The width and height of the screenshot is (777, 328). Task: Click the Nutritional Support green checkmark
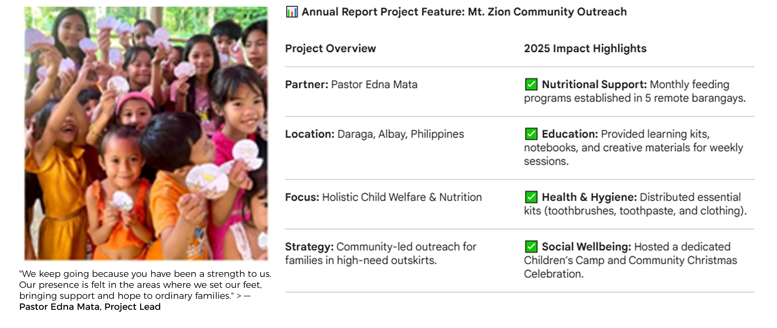click(531, 84)
